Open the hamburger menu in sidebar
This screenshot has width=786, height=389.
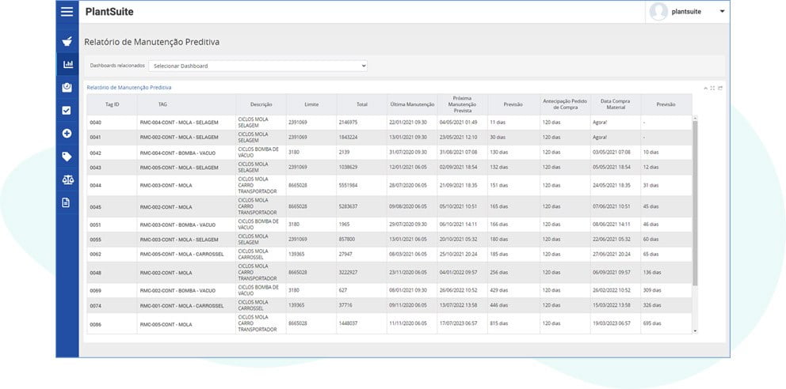point(67,12)
